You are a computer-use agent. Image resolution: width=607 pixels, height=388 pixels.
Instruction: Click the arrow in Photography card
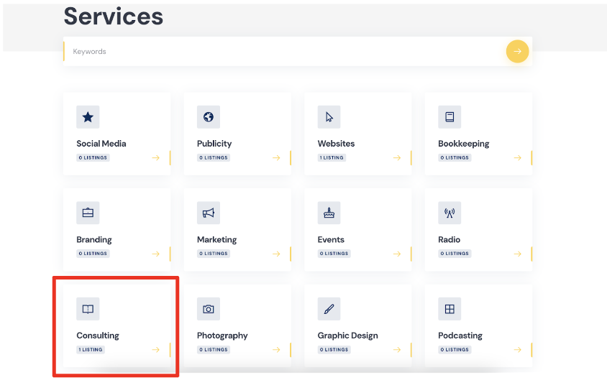276,350
